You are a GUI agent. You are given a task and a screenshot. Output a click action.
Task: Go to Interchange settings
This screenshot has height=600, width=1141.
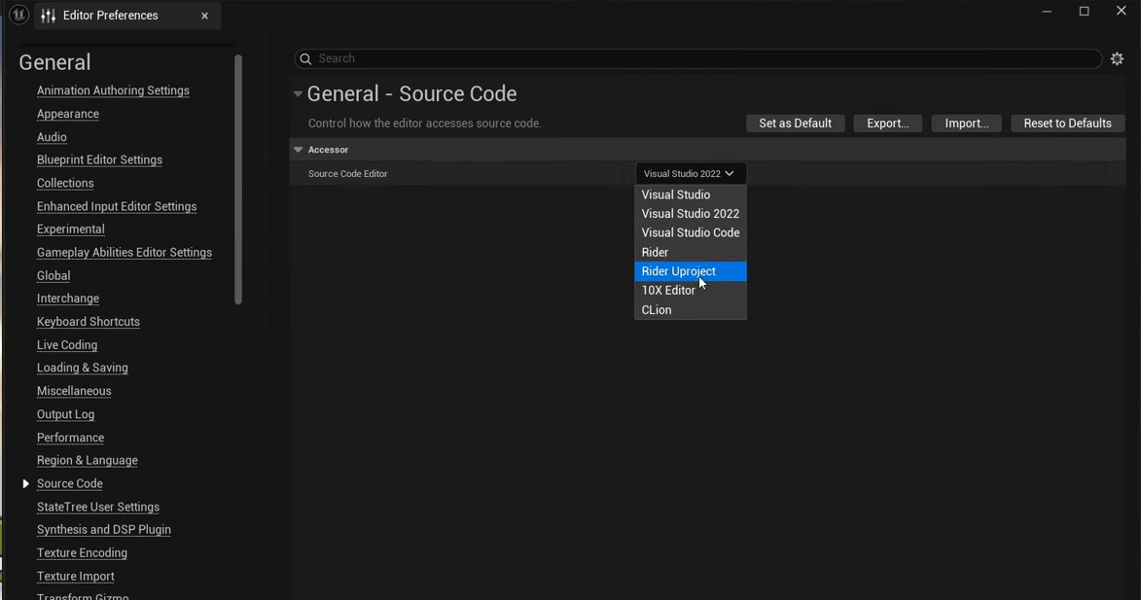(68, 299)
